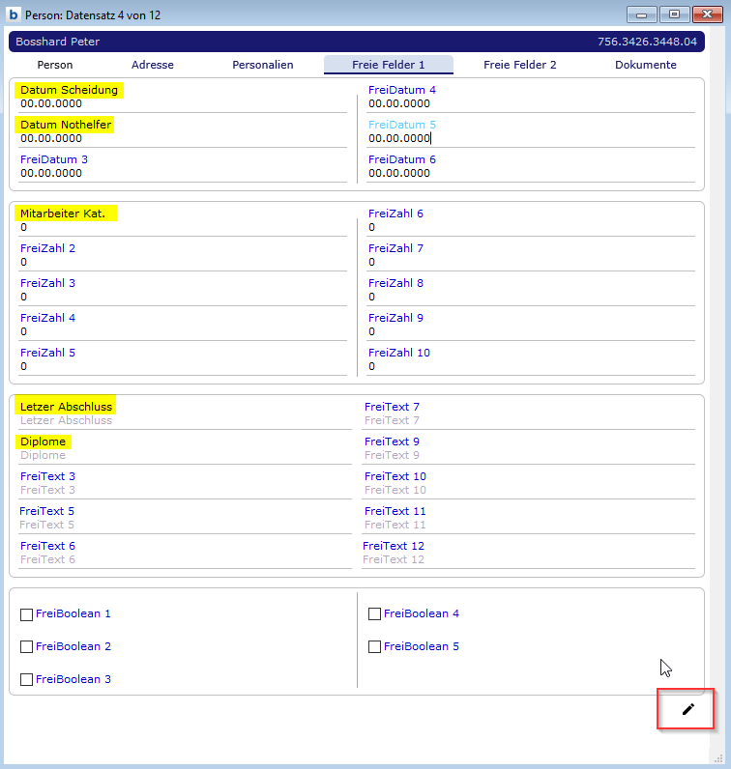
Task: Toggle the FreiBoolean 2 checkbox
Action: [27, 647]
